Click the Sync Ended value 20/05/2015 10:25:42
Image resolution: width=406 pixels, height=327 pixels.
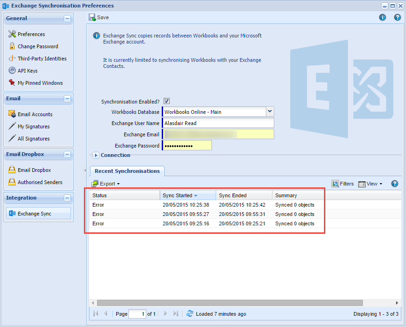[242, 205]
